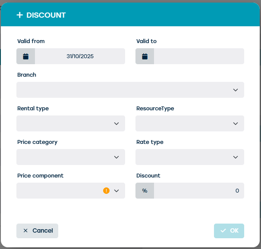Open the Rental type dropdown
261x249 pixels.
coord(116,124)
